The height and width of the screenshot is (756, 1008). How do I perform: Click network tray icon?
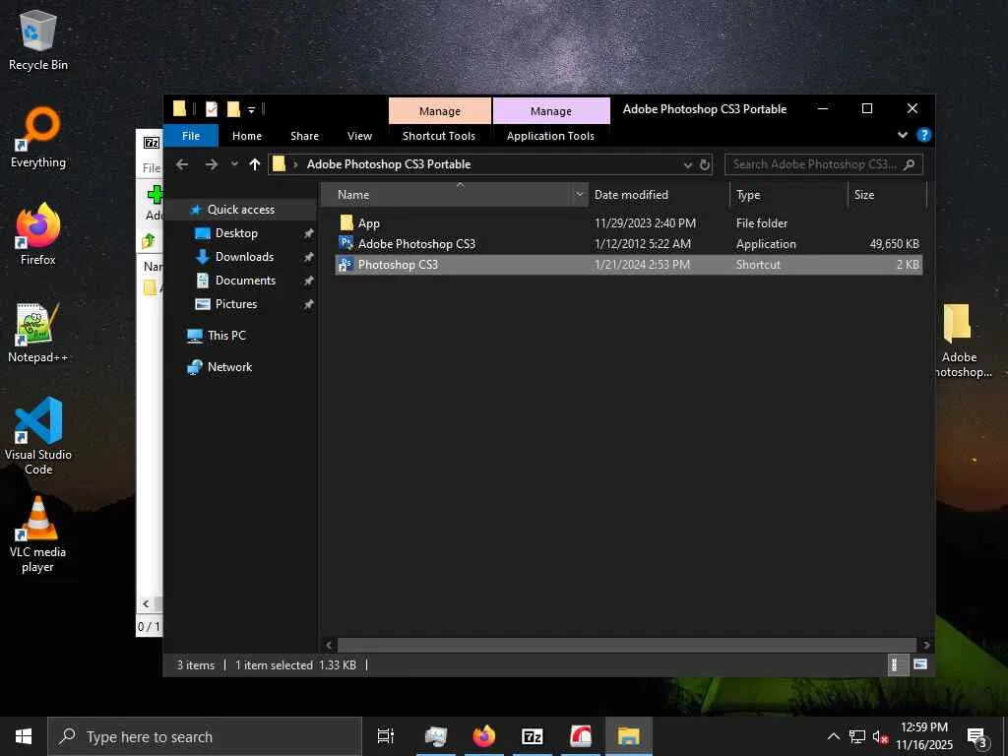[856, 736]
